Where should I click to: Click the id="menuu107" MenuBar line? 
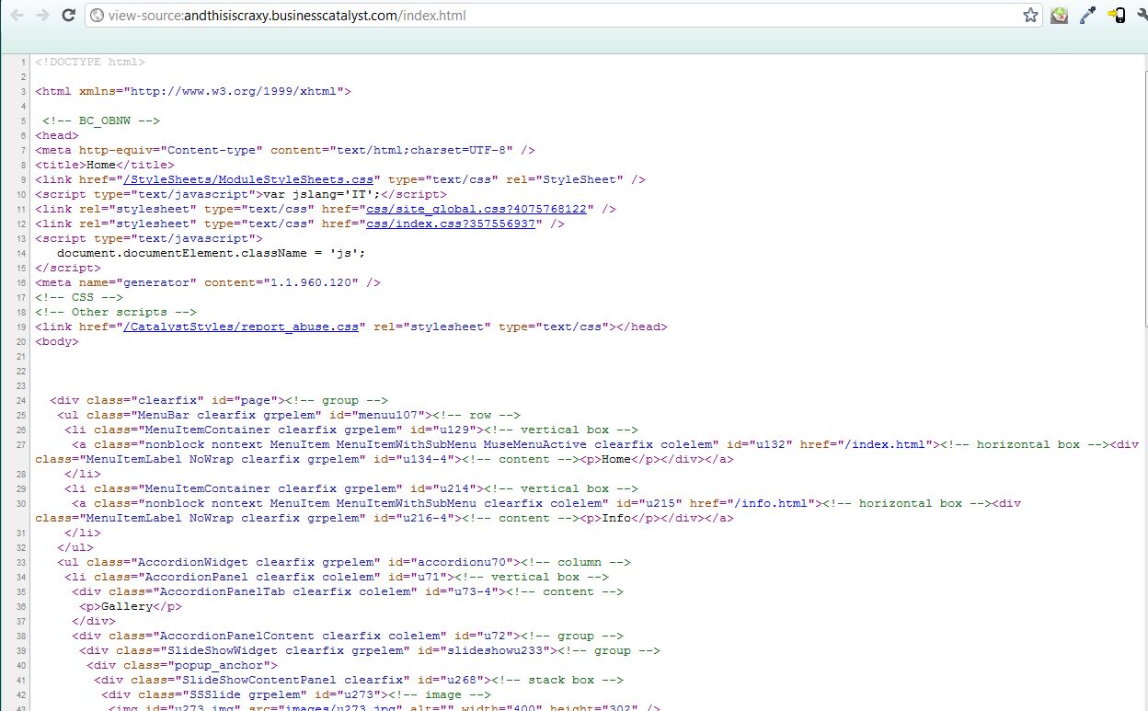[x=289, y=415]
